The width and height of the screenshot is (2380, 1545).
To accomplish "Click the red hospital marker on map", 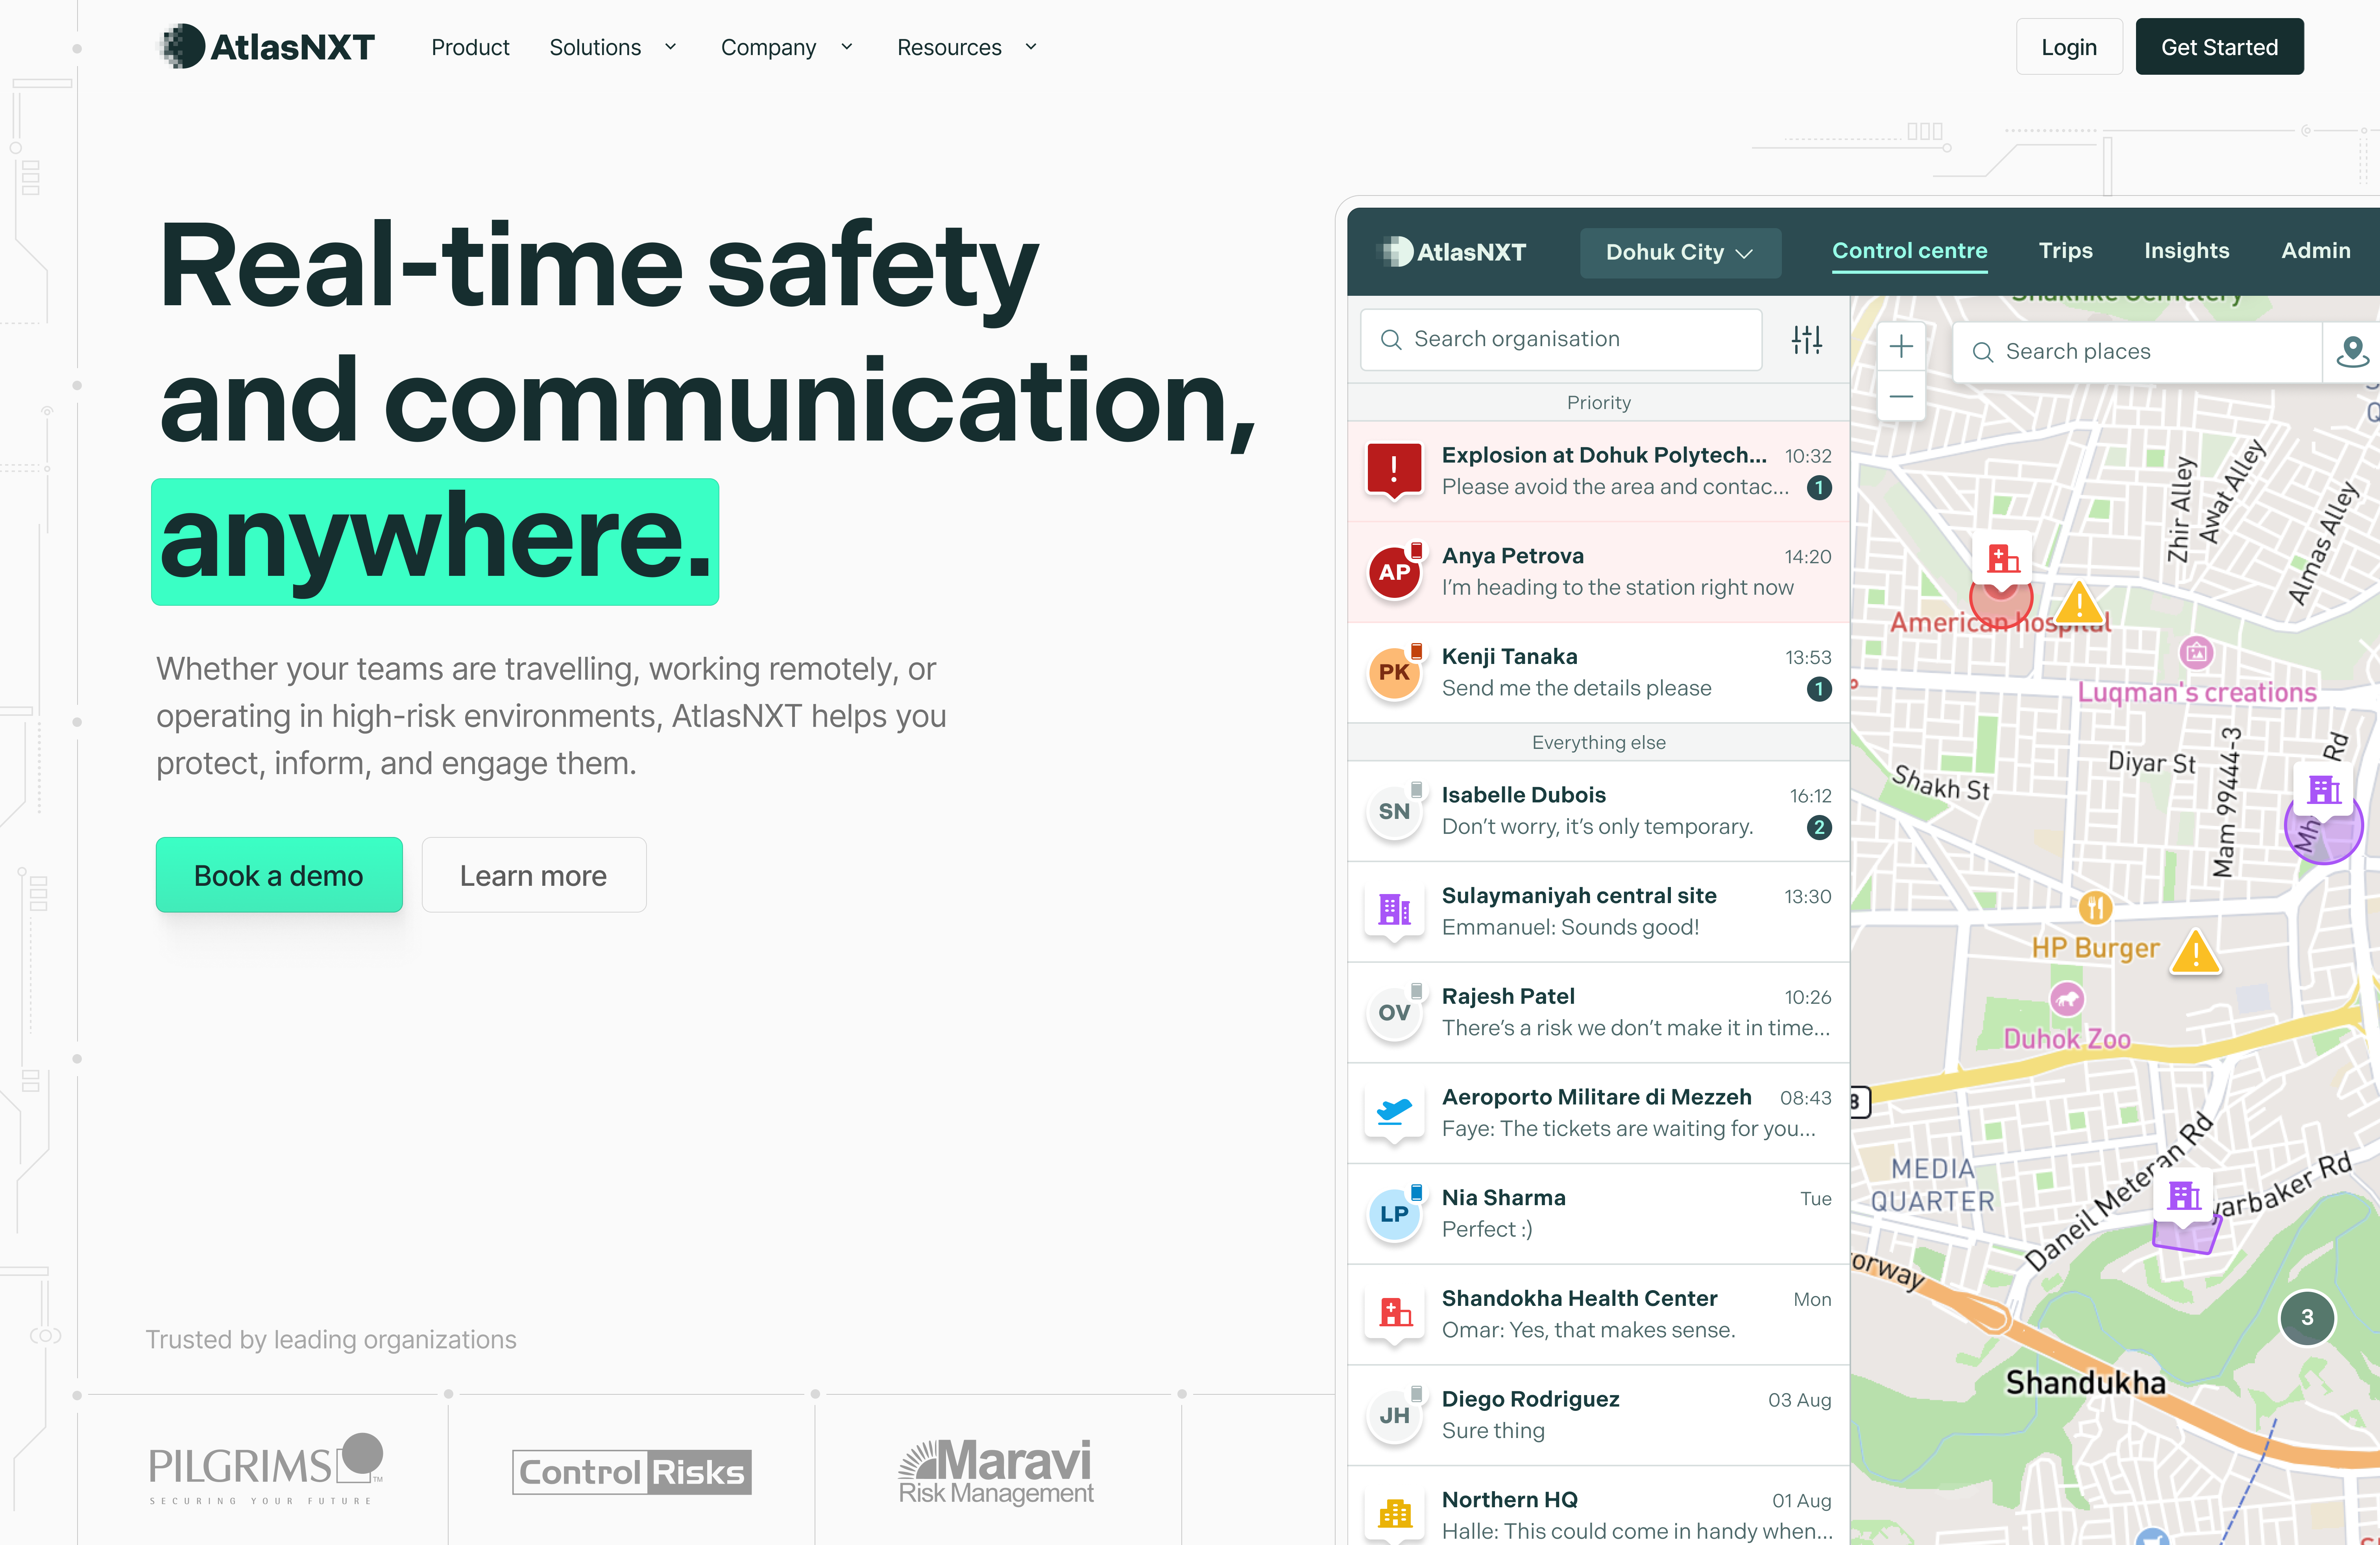I will pyautogui.click(x=2002, y=558).
